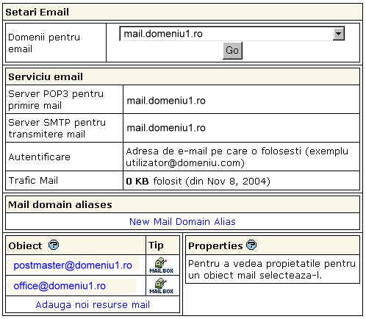Click the mailbox icon for office@domeniu1.ro
Viewport: 366px width, 319px height.
[162, 286]
